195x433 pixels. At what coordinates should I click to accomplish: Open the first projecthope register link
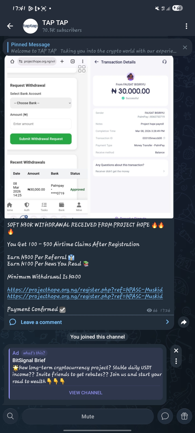(x=85, y=290)
